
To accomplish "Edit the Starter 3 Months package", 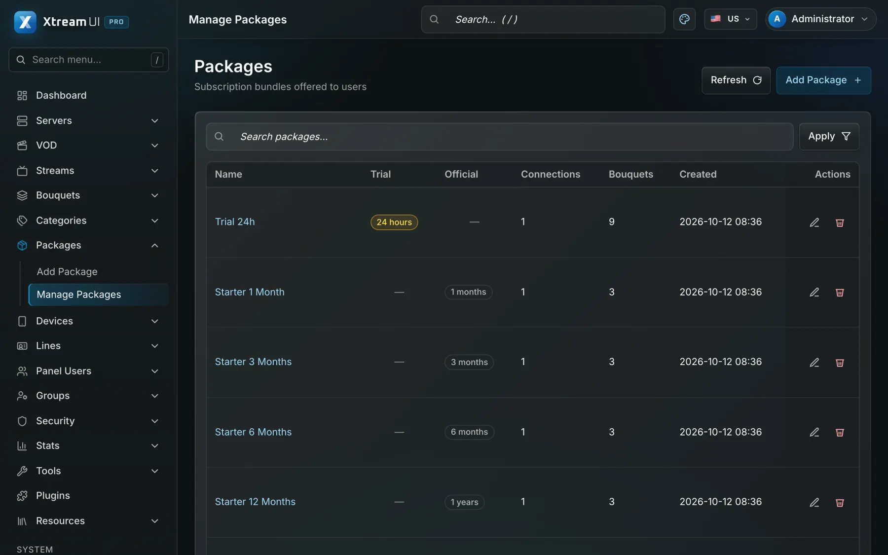I will [814, 363].
